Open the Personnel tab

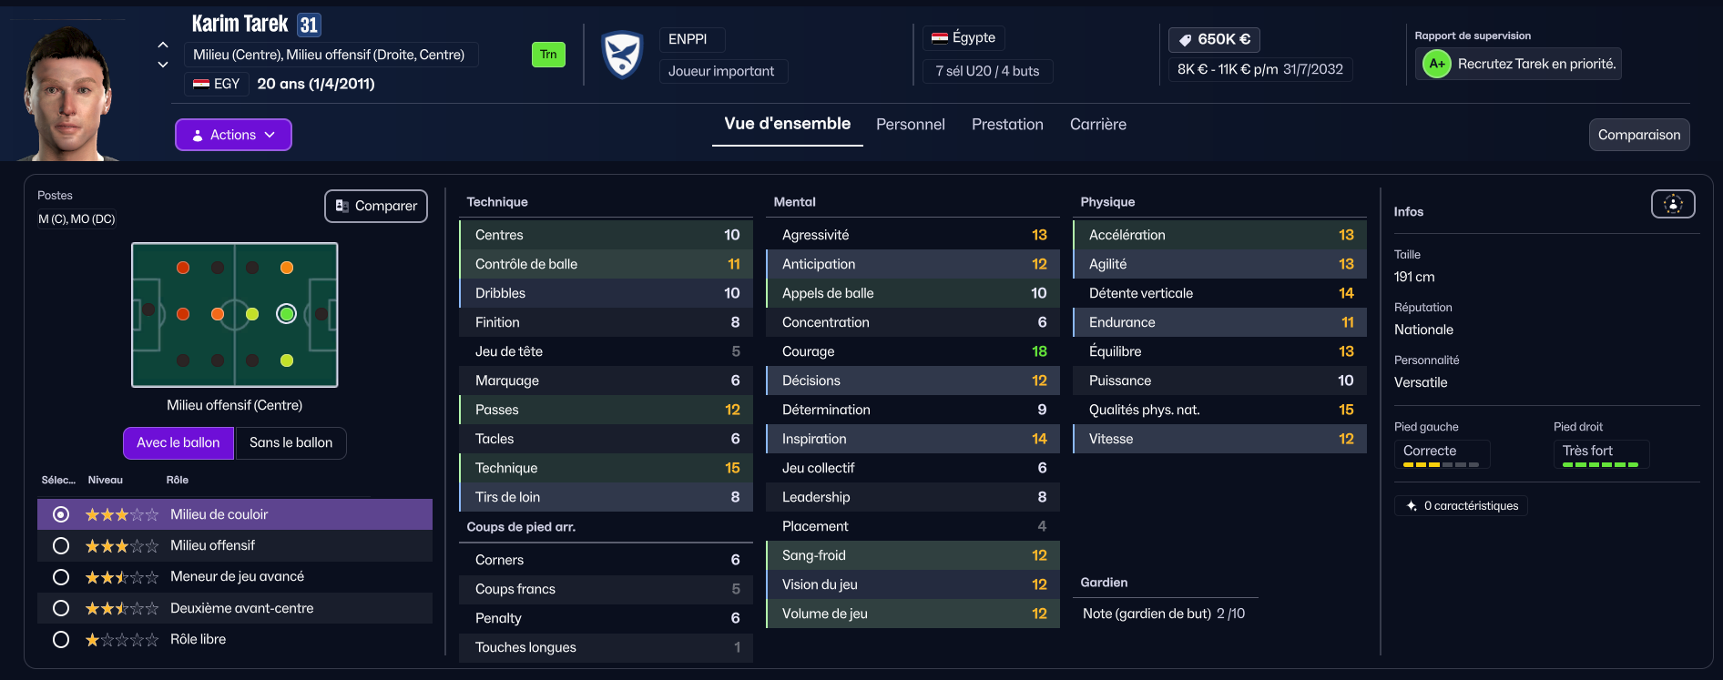tap(911, 125)
